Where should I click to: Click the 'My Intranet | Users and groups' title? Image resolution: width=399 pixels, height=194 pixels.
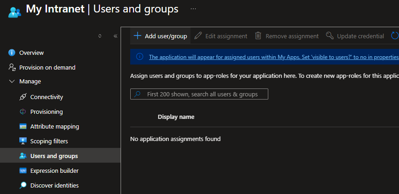pyautogui.click(x=102, y=9)
